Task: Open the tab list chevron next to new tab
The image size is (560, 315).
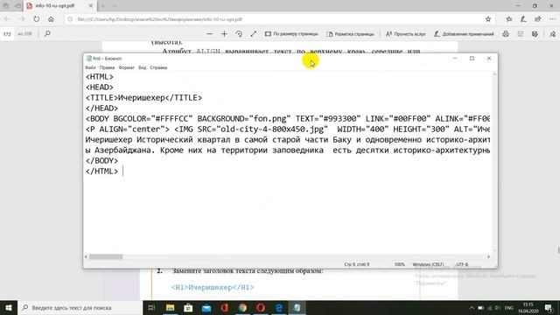Action: pyautogui.click(x=115, y=6)
